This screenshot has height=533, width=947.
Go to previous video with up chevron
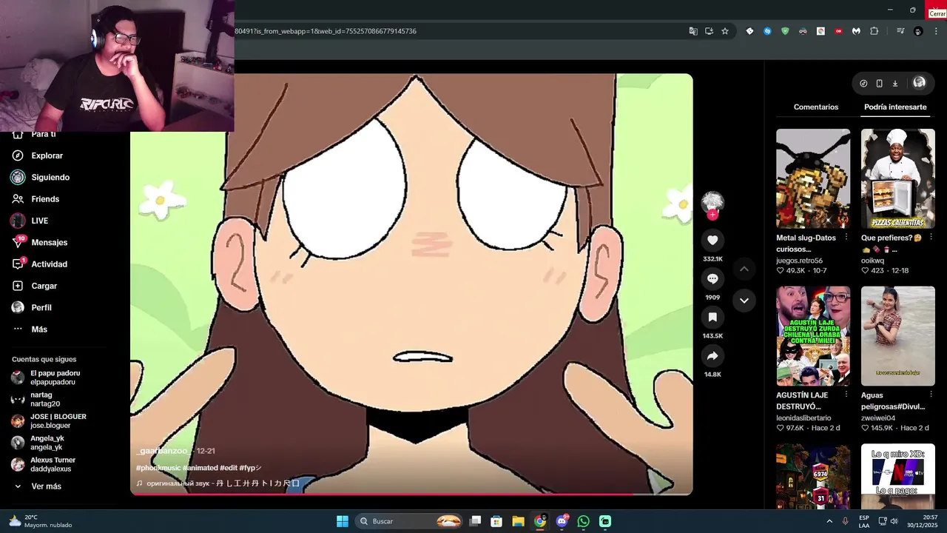744,269
